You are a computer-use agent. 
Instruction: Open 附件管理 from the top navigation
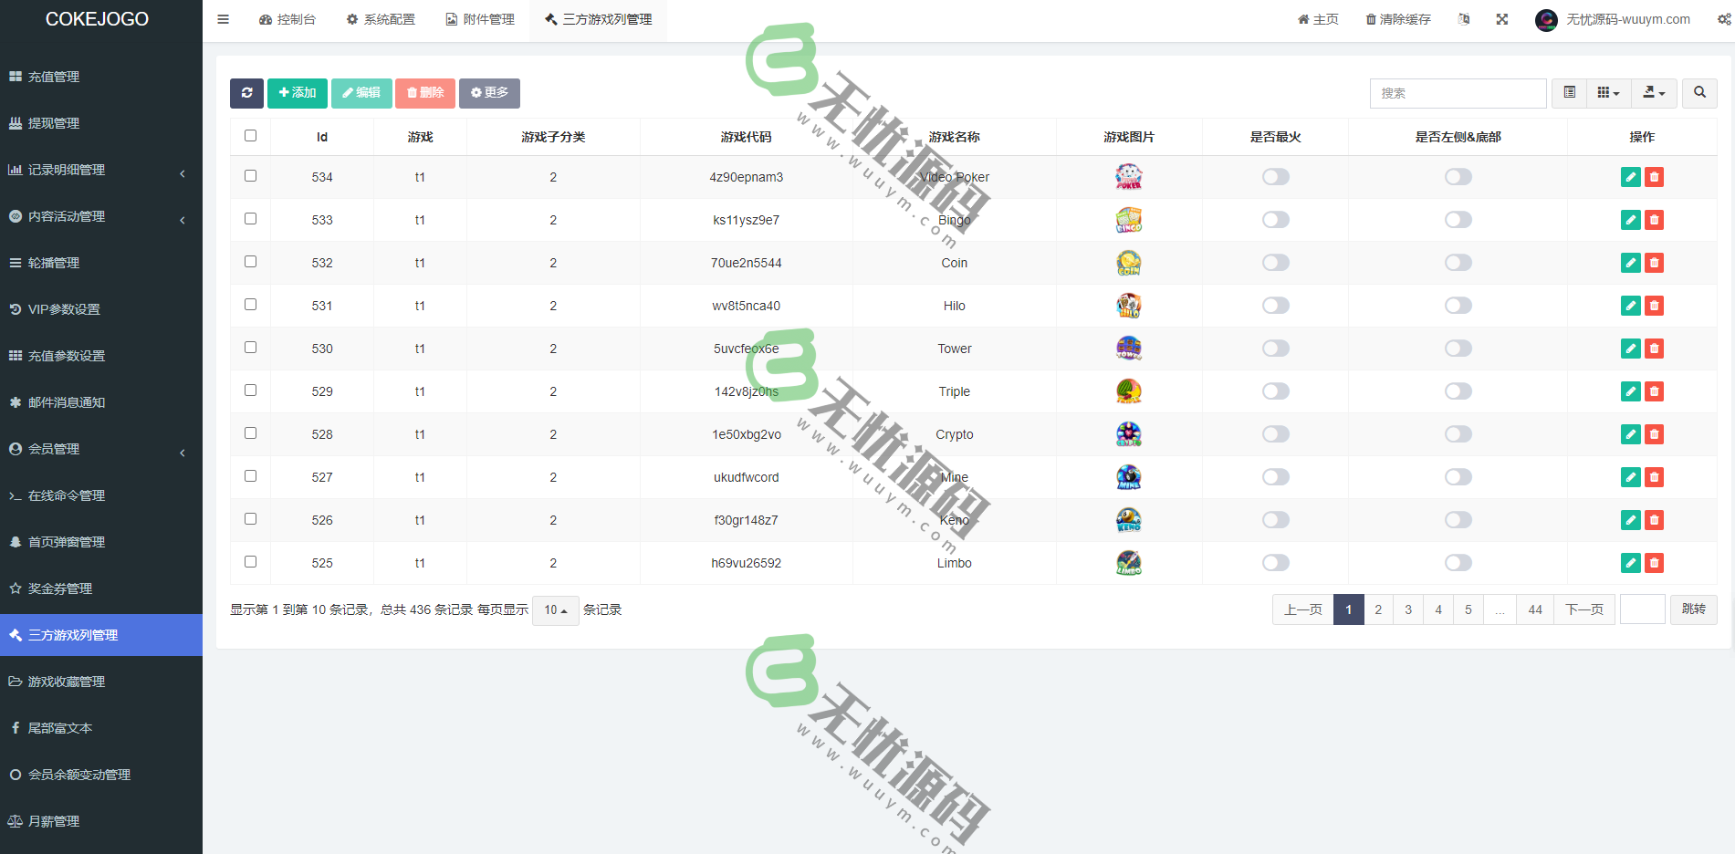(480, 18)
